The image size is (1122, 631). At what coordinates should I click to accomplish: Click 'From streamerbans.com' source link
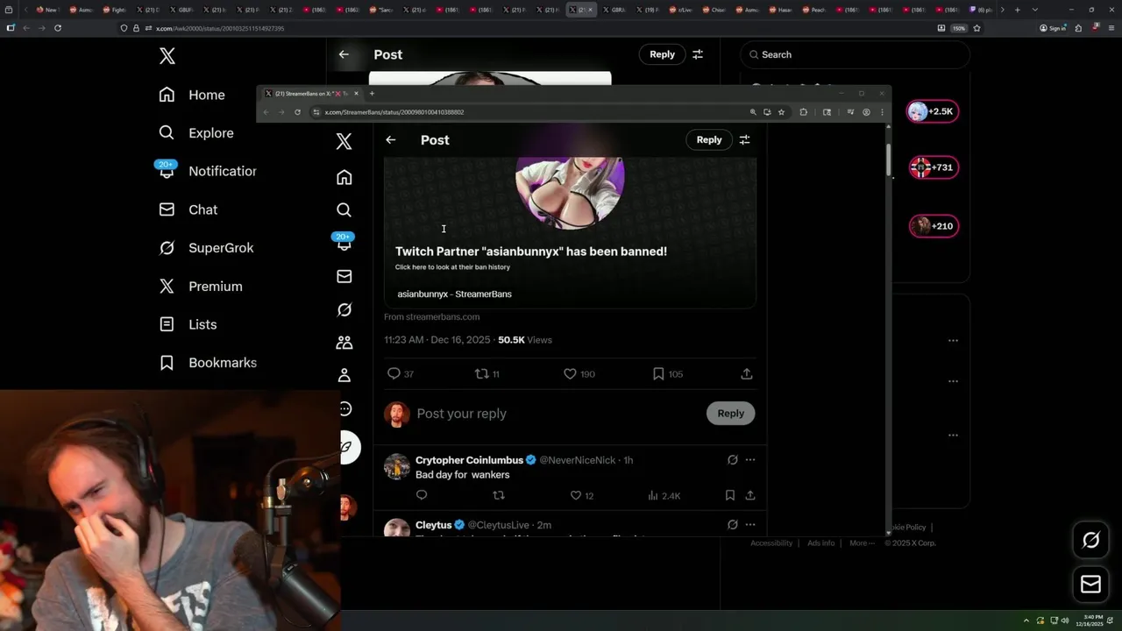click(431, 317)
